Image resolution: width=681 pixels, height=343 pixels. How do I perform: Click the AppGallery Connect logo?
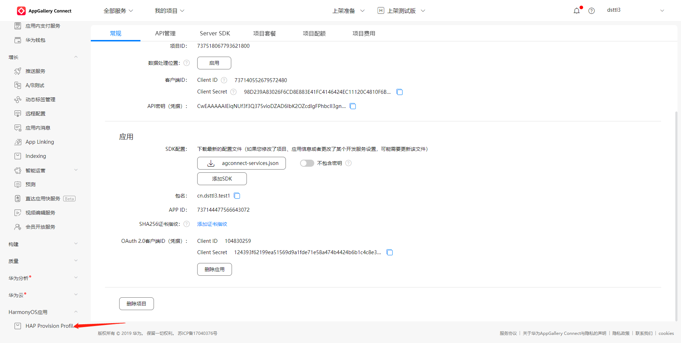[x=44, y=11]
